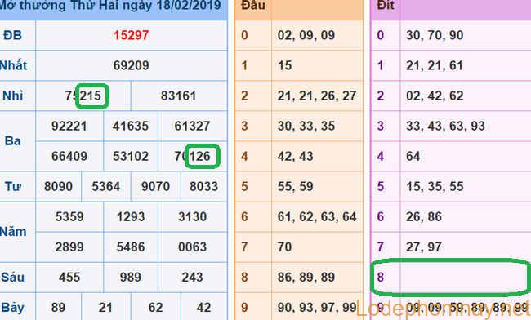Click Tư prize number 5364
531x320 pixels.
pyautogui.click(x=106, y=186)
